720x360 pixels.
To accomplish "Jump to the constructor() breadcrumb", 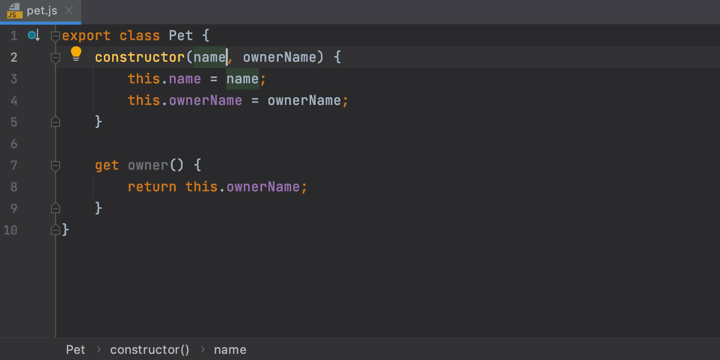I will point(150,350).
